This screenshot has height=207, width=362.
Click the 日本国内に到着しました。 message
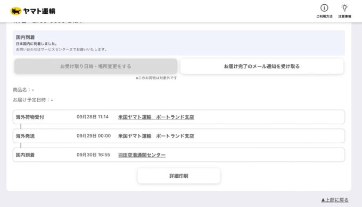[x=37, y=44]
